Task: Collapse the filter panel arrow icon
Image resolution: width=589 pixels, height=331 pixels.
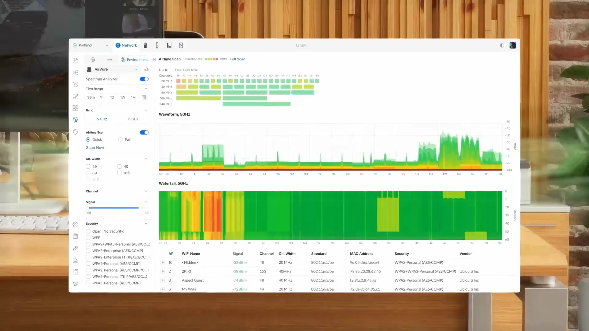Action: [x=154, y=59]
